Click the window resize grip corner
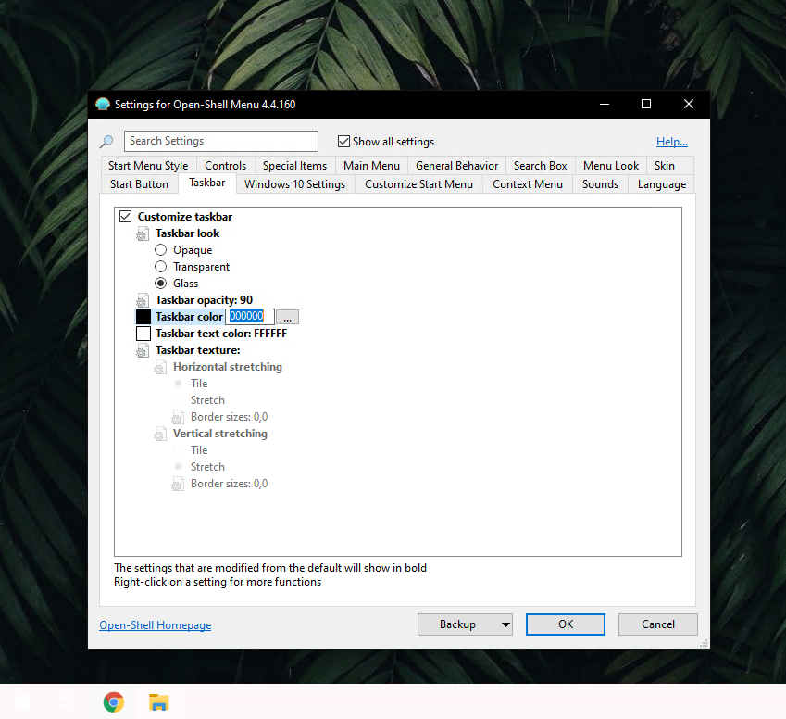Viewport: 786px width, 719px height. coord(704,643)
